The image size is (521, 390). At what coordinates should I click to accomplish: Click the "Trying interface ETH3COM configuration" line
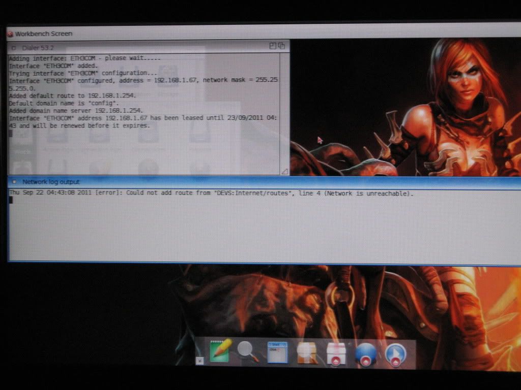coord(83,73)
